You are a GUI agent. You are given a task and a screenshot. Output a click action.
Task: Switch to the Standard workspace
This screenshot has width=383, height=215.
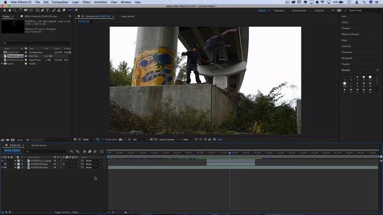pos(279,11)
